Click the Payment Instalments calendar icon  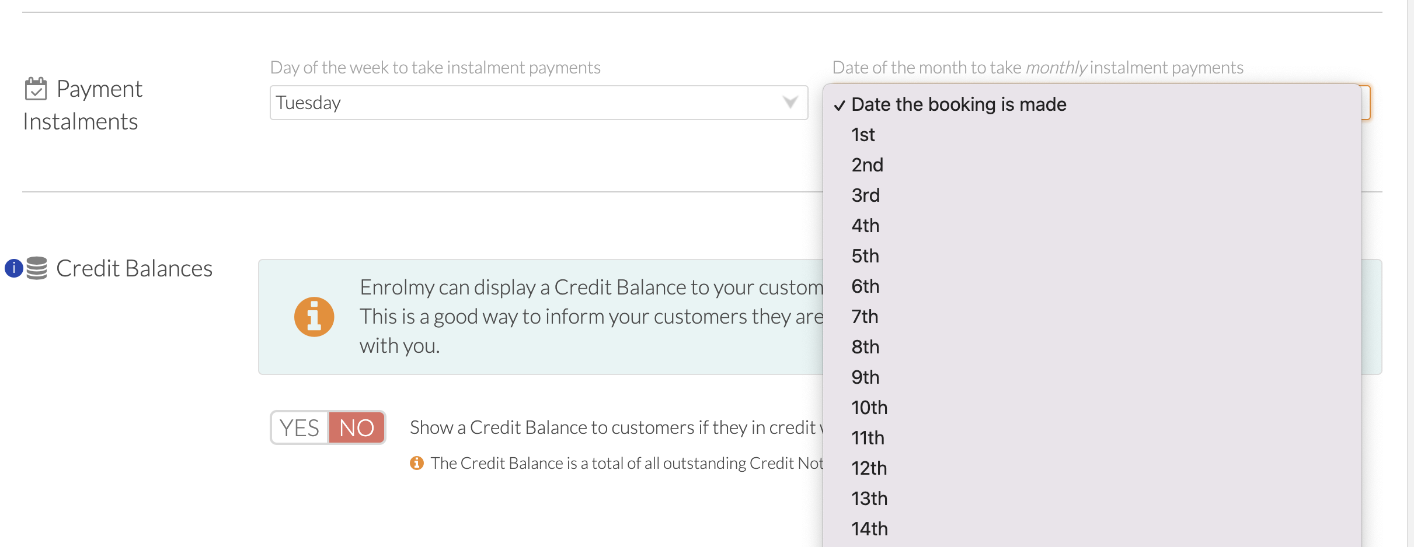pos(36,89)
